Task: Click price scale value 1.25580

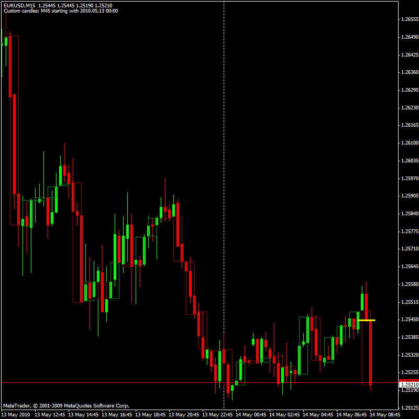Action: 410,284
